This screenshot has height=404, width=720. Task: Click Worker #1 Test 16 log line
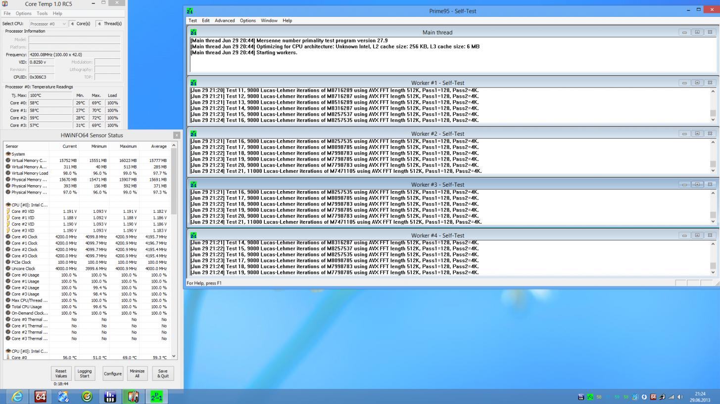click(335, 120)
